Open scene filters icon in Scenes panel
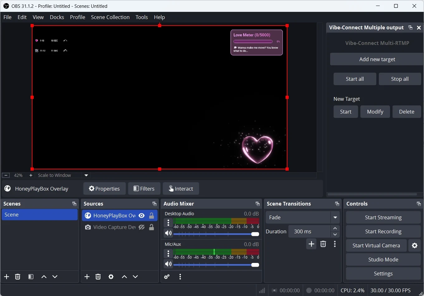424x296 pixels. click(x=31, y=277)
